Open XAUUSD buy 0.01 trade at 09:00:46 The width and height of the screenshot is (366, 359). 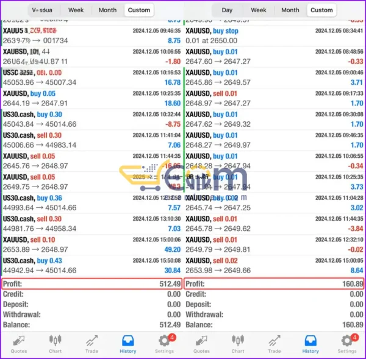(274, 77)
